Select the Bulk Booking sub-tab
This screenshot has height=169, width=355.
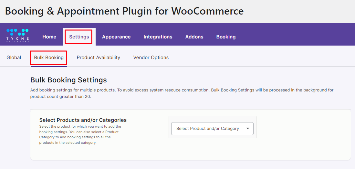coord(49,58)
